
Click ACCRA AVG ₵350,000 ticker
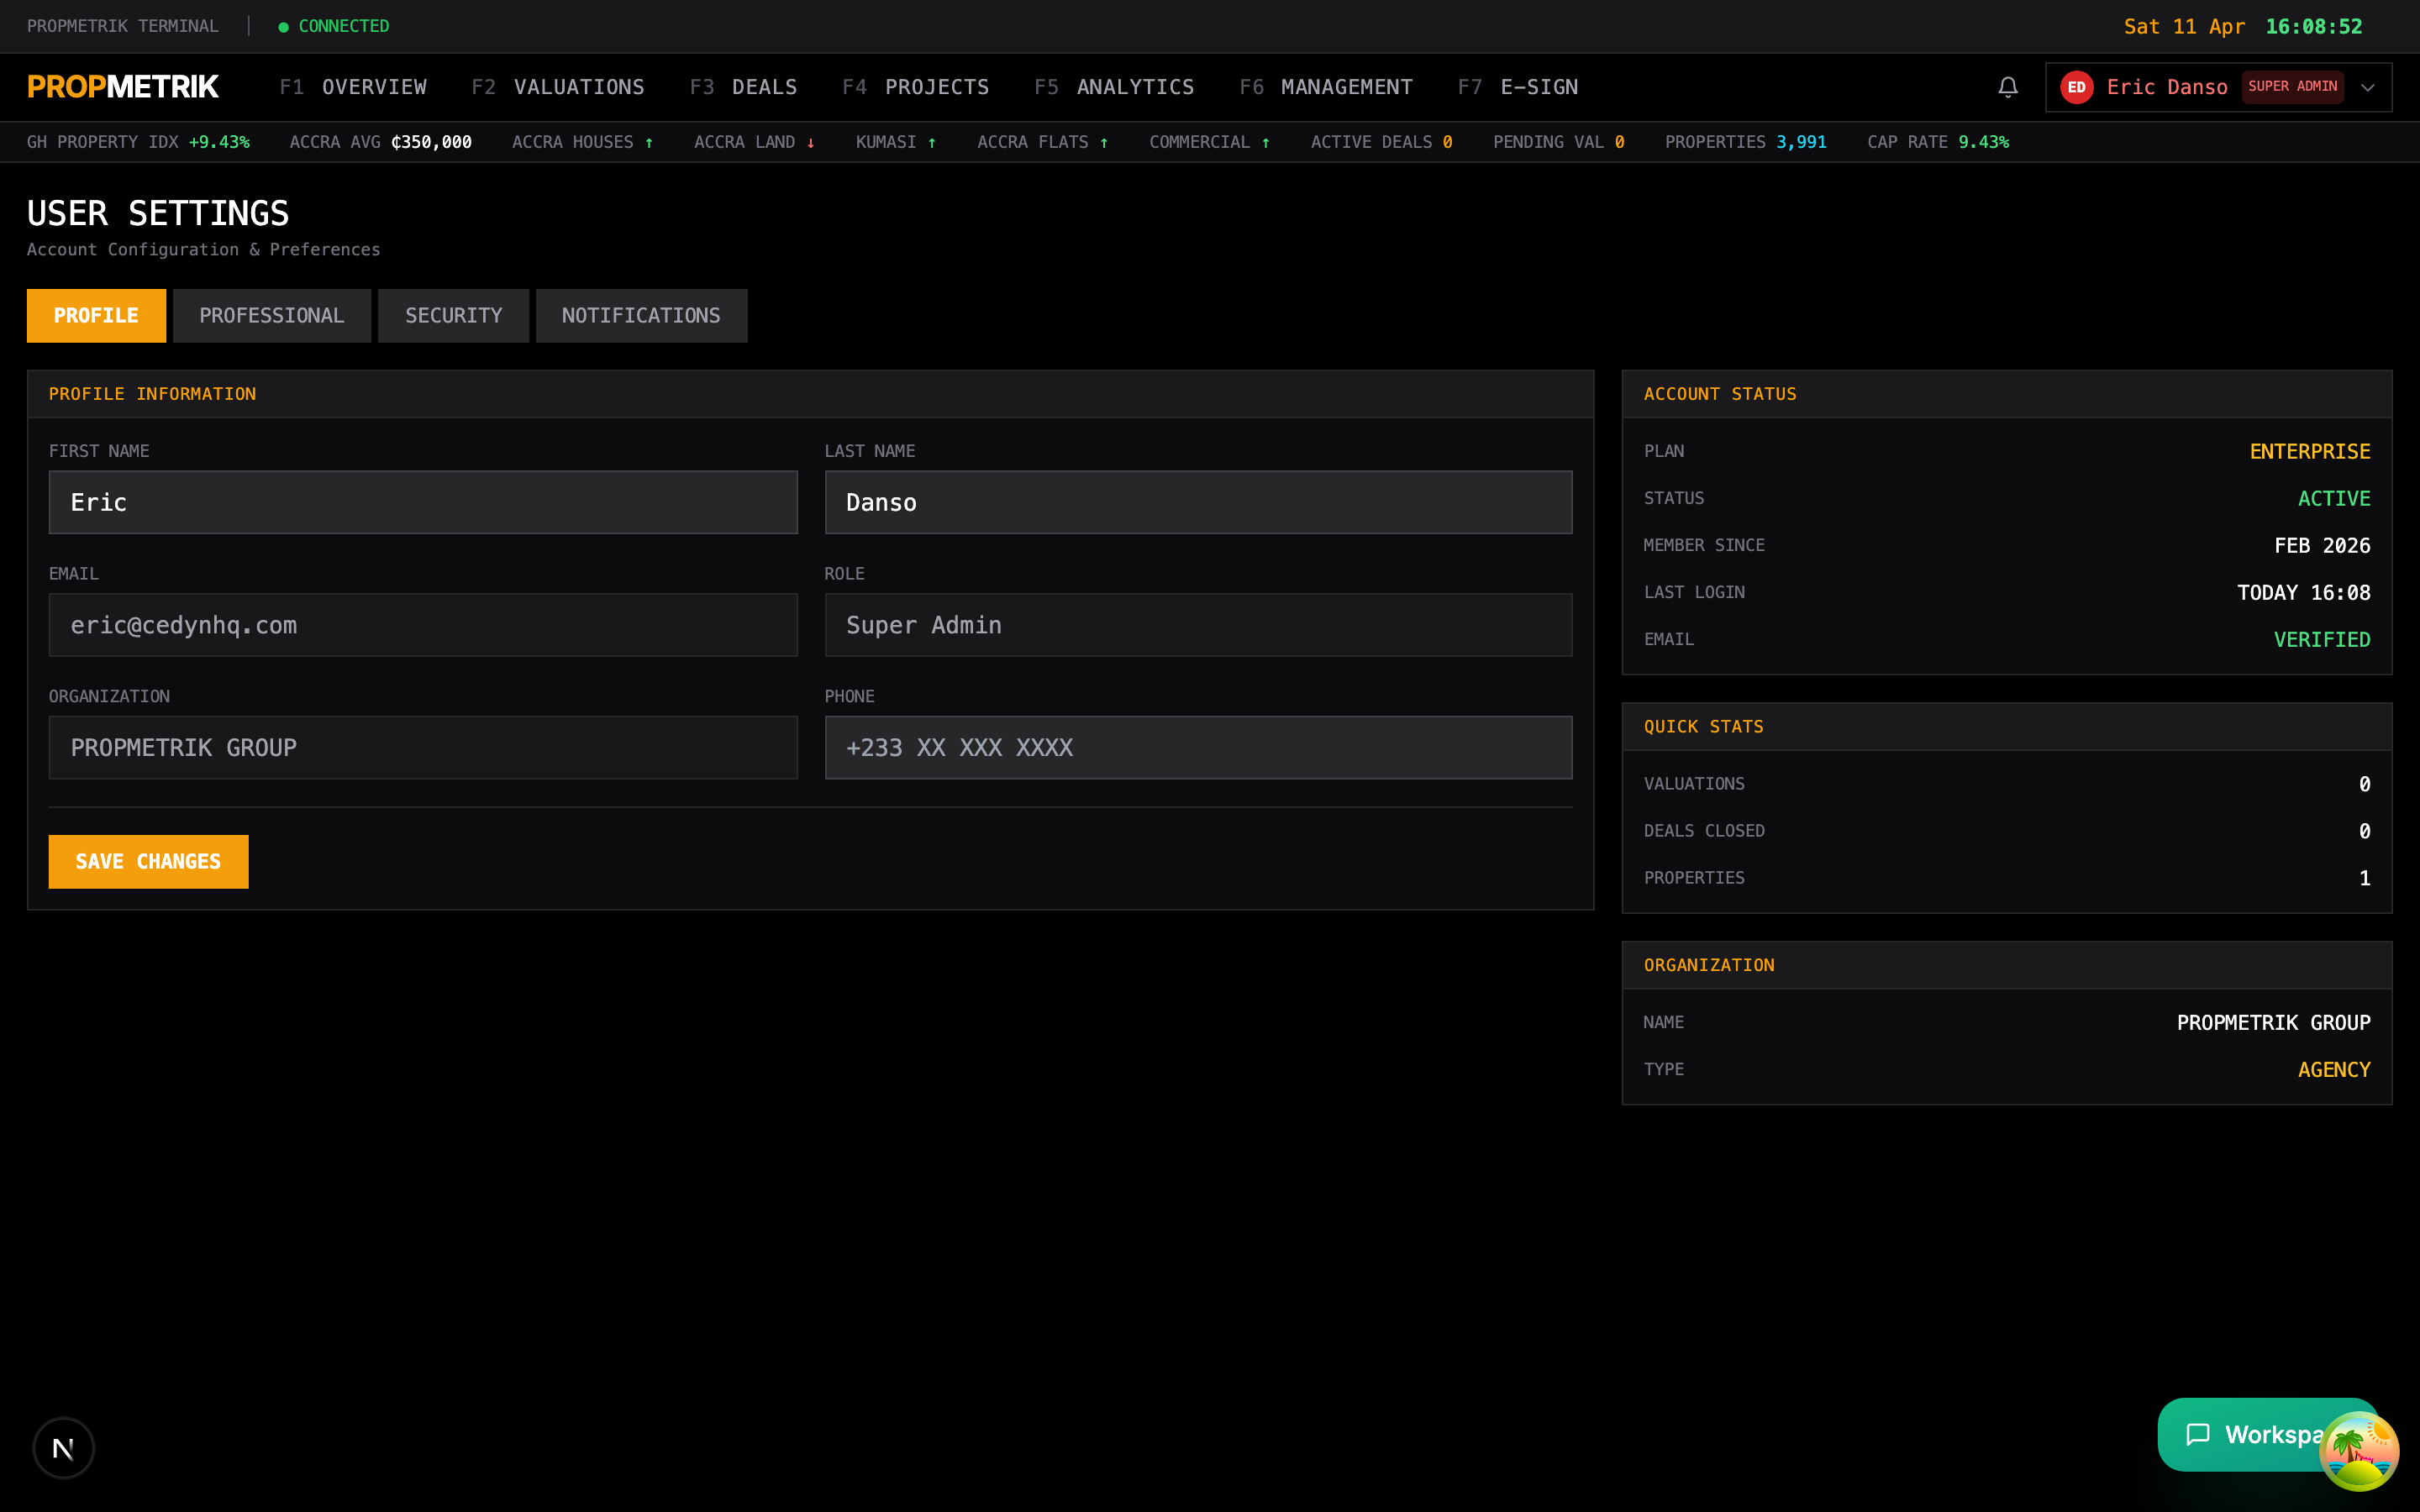[380, 142]
